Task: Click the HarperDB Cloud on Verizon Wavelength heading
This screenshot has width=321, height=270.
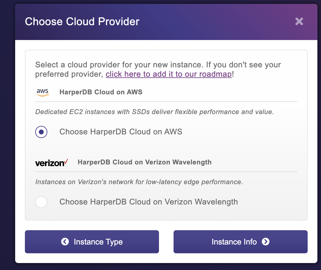Action: point(144,162)
